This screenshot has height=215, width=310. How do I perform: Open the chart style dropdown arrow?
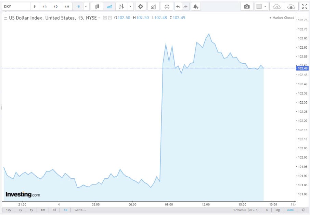pos(130,6)
